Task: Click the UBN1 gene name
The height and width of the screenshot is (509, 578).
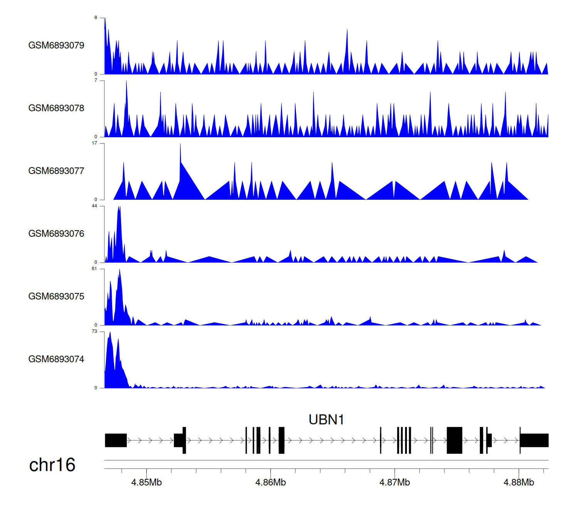Action: pyautogui.click(x=326, y=420)
